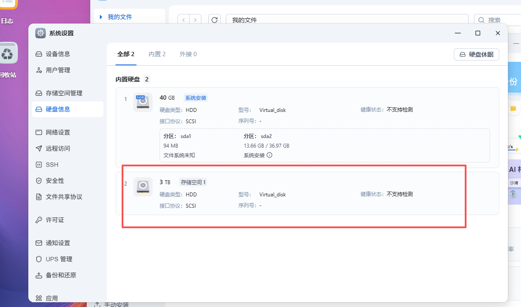Click the 3 TB disk icon
The width and height of the screenshot is (521, 307).
143,187
